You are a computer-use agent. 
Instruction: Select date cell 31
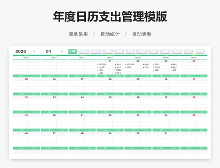[x=166, y=133]
